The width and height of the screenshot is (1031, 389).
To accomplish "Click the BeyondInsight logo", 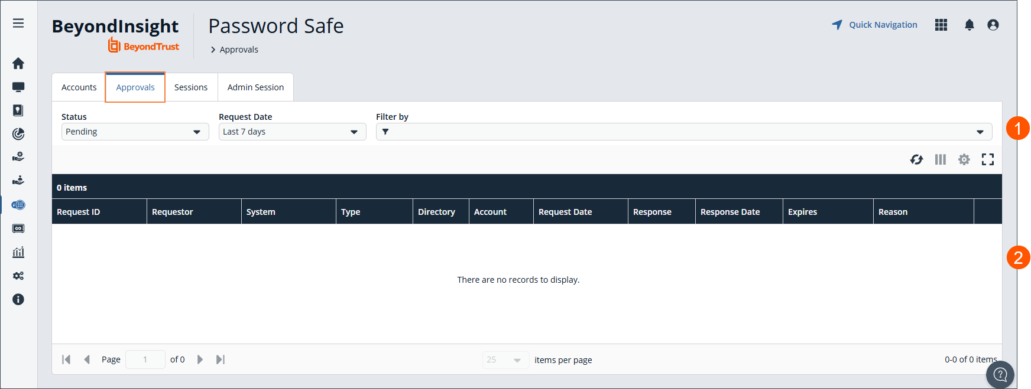I will click(115, 35).
